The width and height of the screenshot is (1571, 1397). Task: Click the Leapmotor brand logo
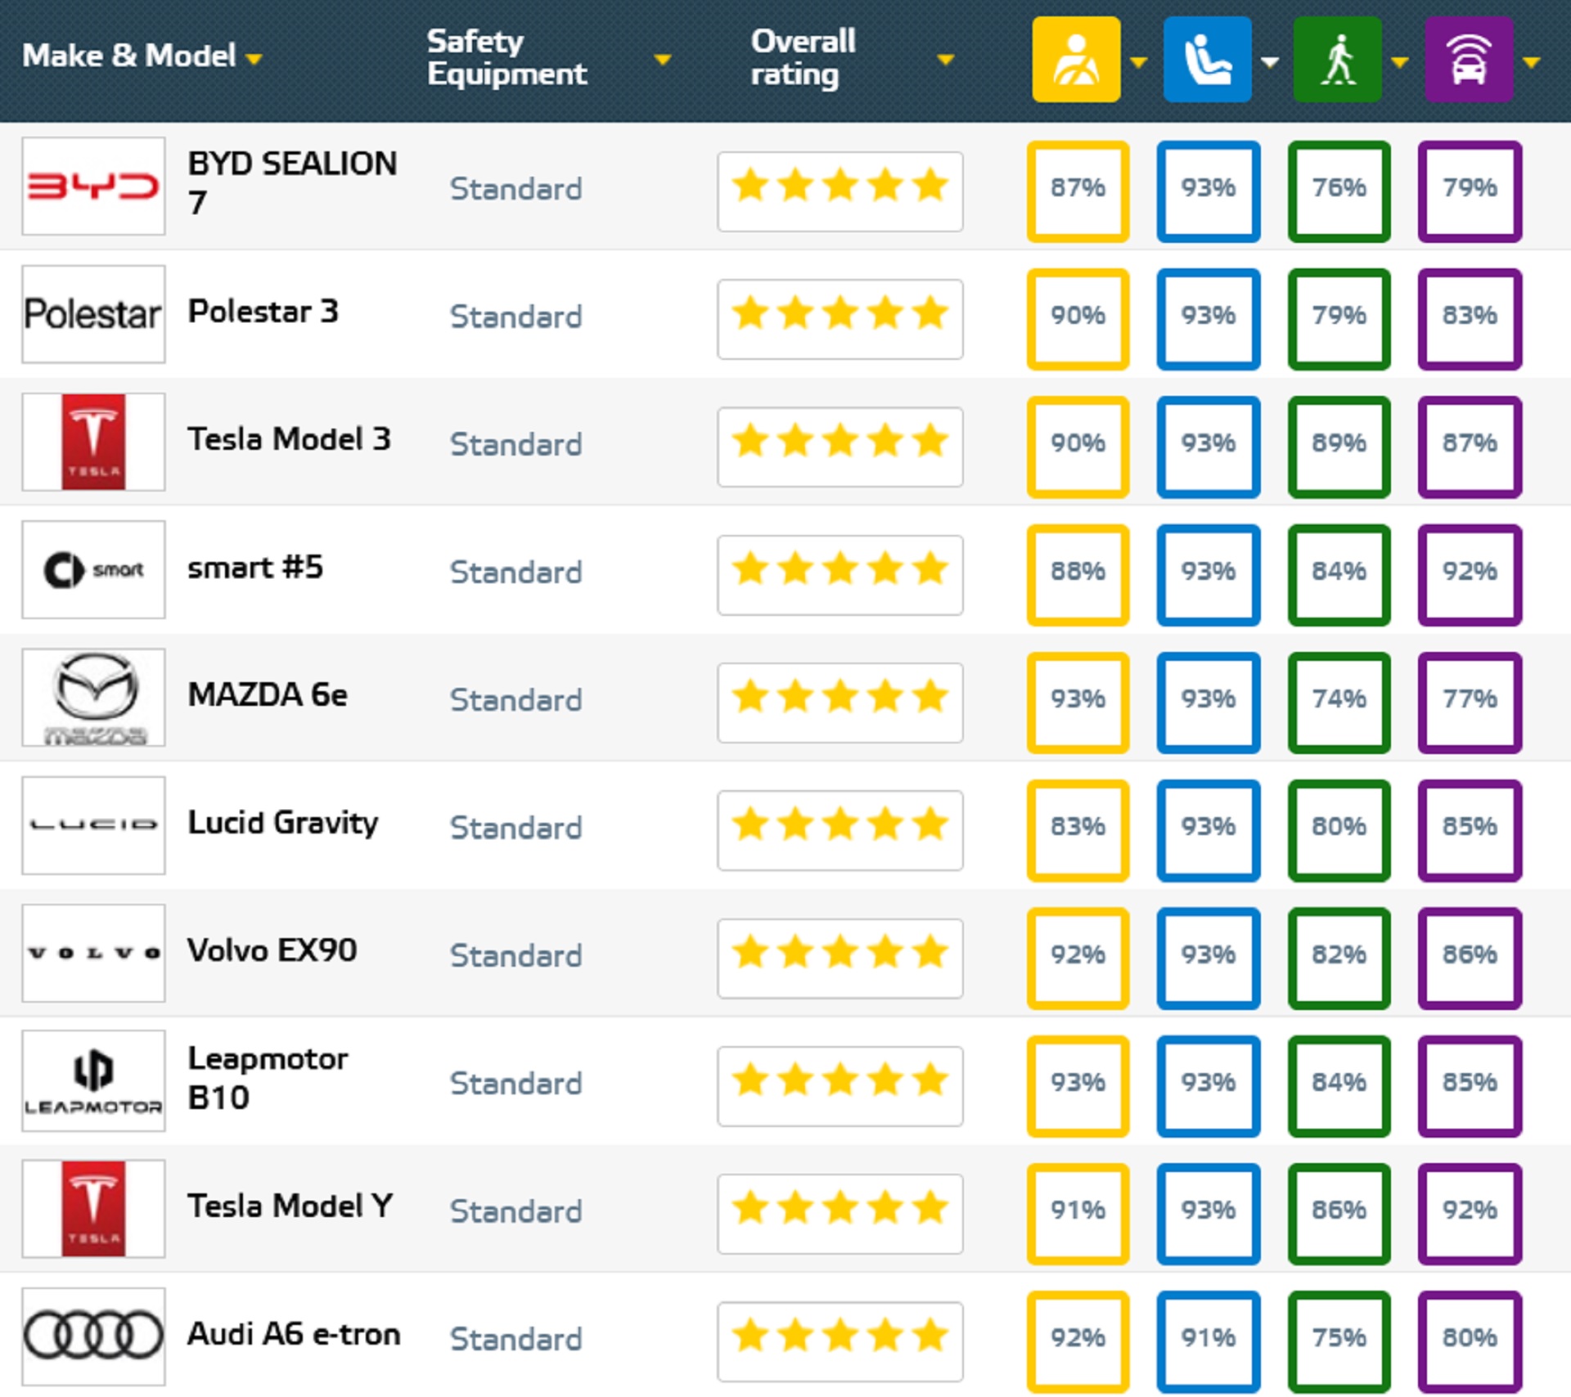(x=93, y=1080)
